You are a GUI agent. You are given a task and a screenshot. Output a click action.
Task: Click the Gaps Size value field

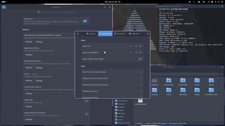130,46
